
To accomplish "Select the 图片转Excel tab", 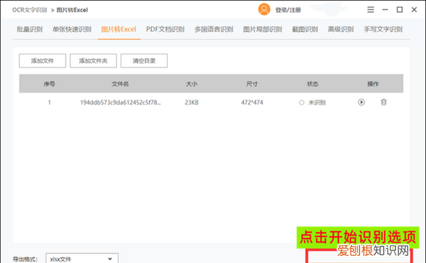I will (118, 29).
